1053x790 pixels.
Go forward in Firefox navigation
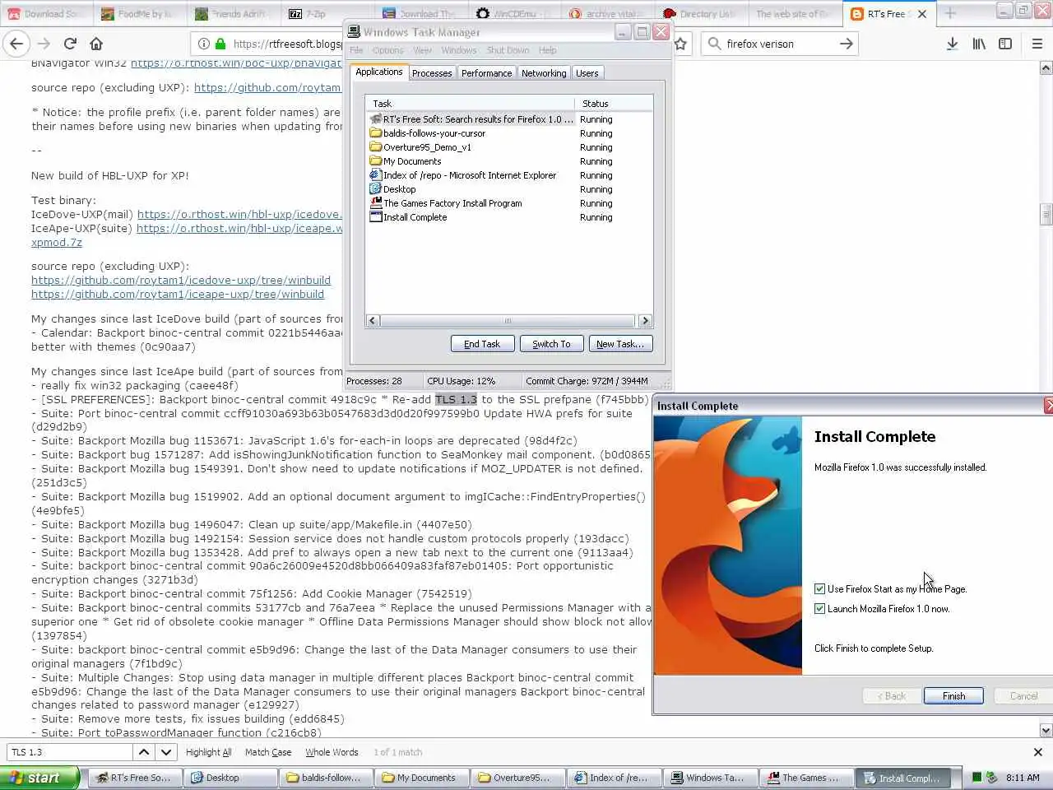click(x=44, y=44)
